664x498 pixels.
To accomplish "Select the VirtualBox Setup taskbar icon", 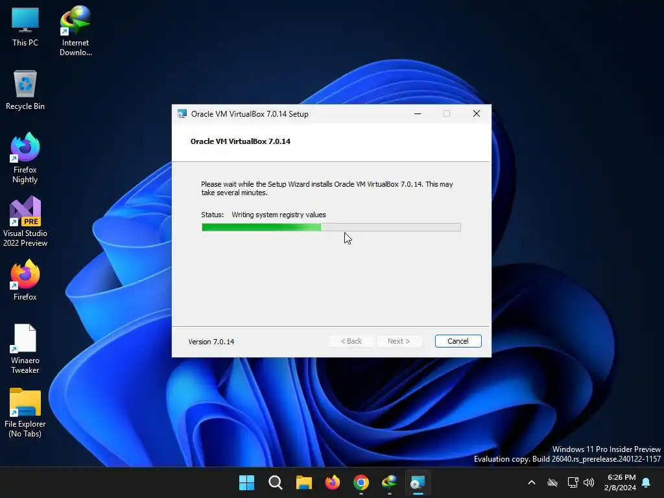I will pyautogui.click(x=418, y=482).
